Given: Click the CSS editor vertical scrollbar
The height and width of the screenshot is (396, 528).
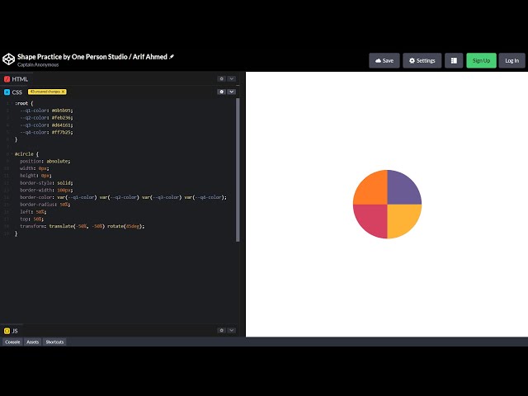Looking at the screenshot, I should click(238, 170).
